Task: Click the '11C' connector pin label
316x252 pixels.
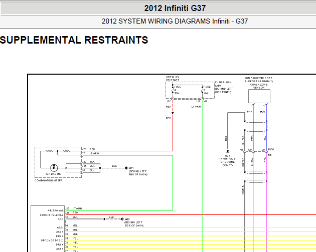Action: click(198, 101)
